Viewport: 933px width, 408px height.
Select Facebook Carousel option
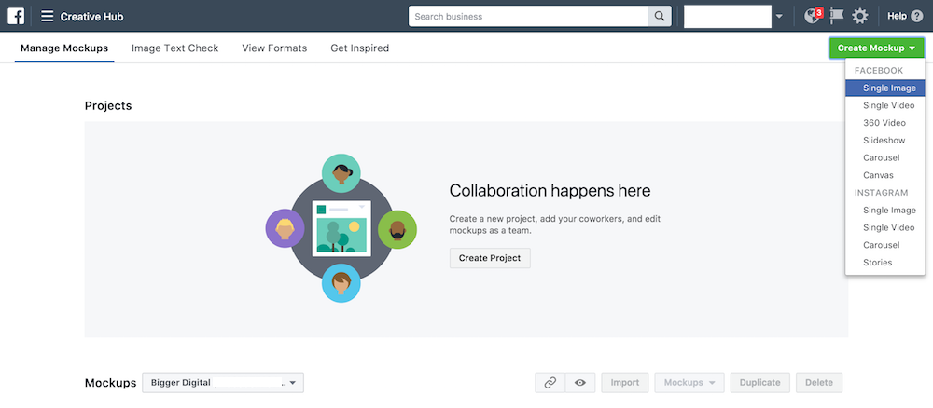pyautogui.click(x=884, y=158)
